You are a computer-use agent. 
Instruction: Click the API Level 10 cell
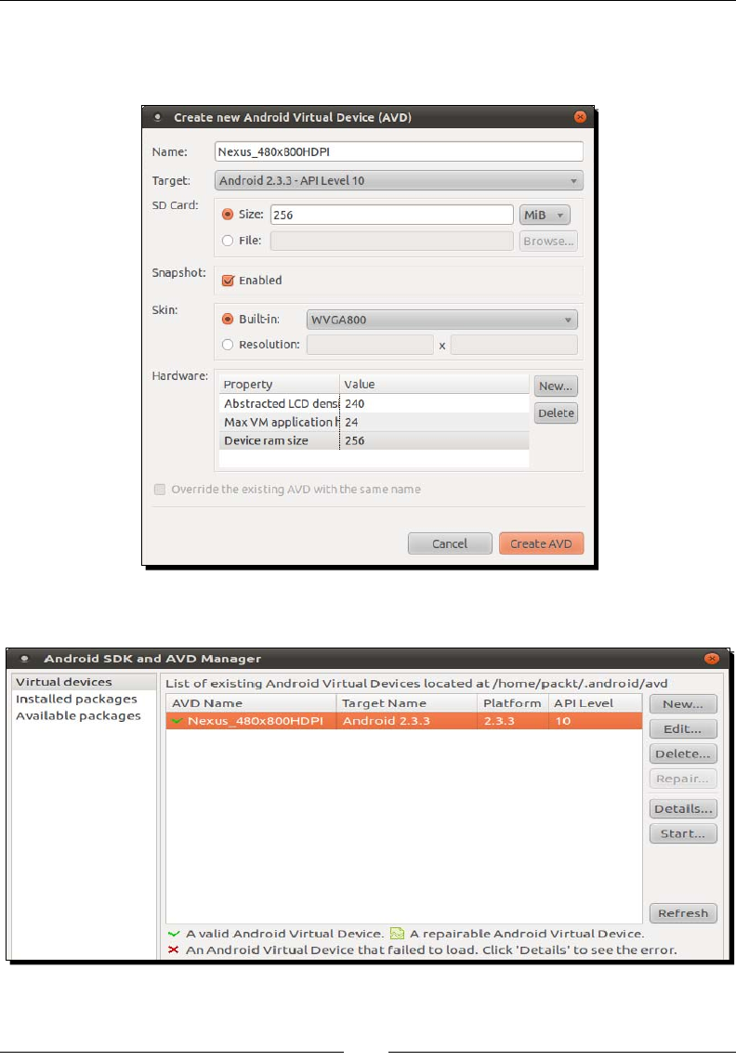562,721
